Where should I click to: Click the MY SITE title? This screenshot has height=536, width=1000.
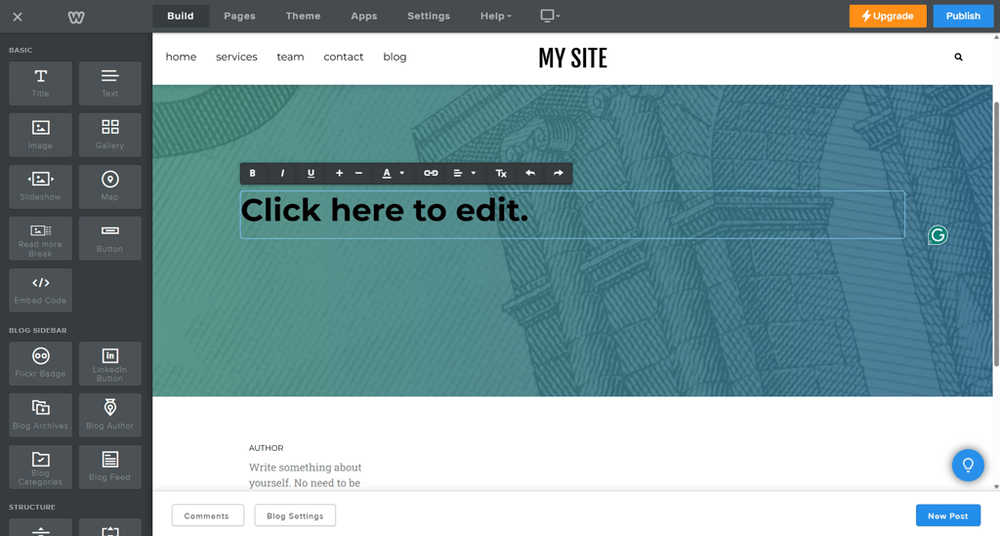click(x=572, y=58)
